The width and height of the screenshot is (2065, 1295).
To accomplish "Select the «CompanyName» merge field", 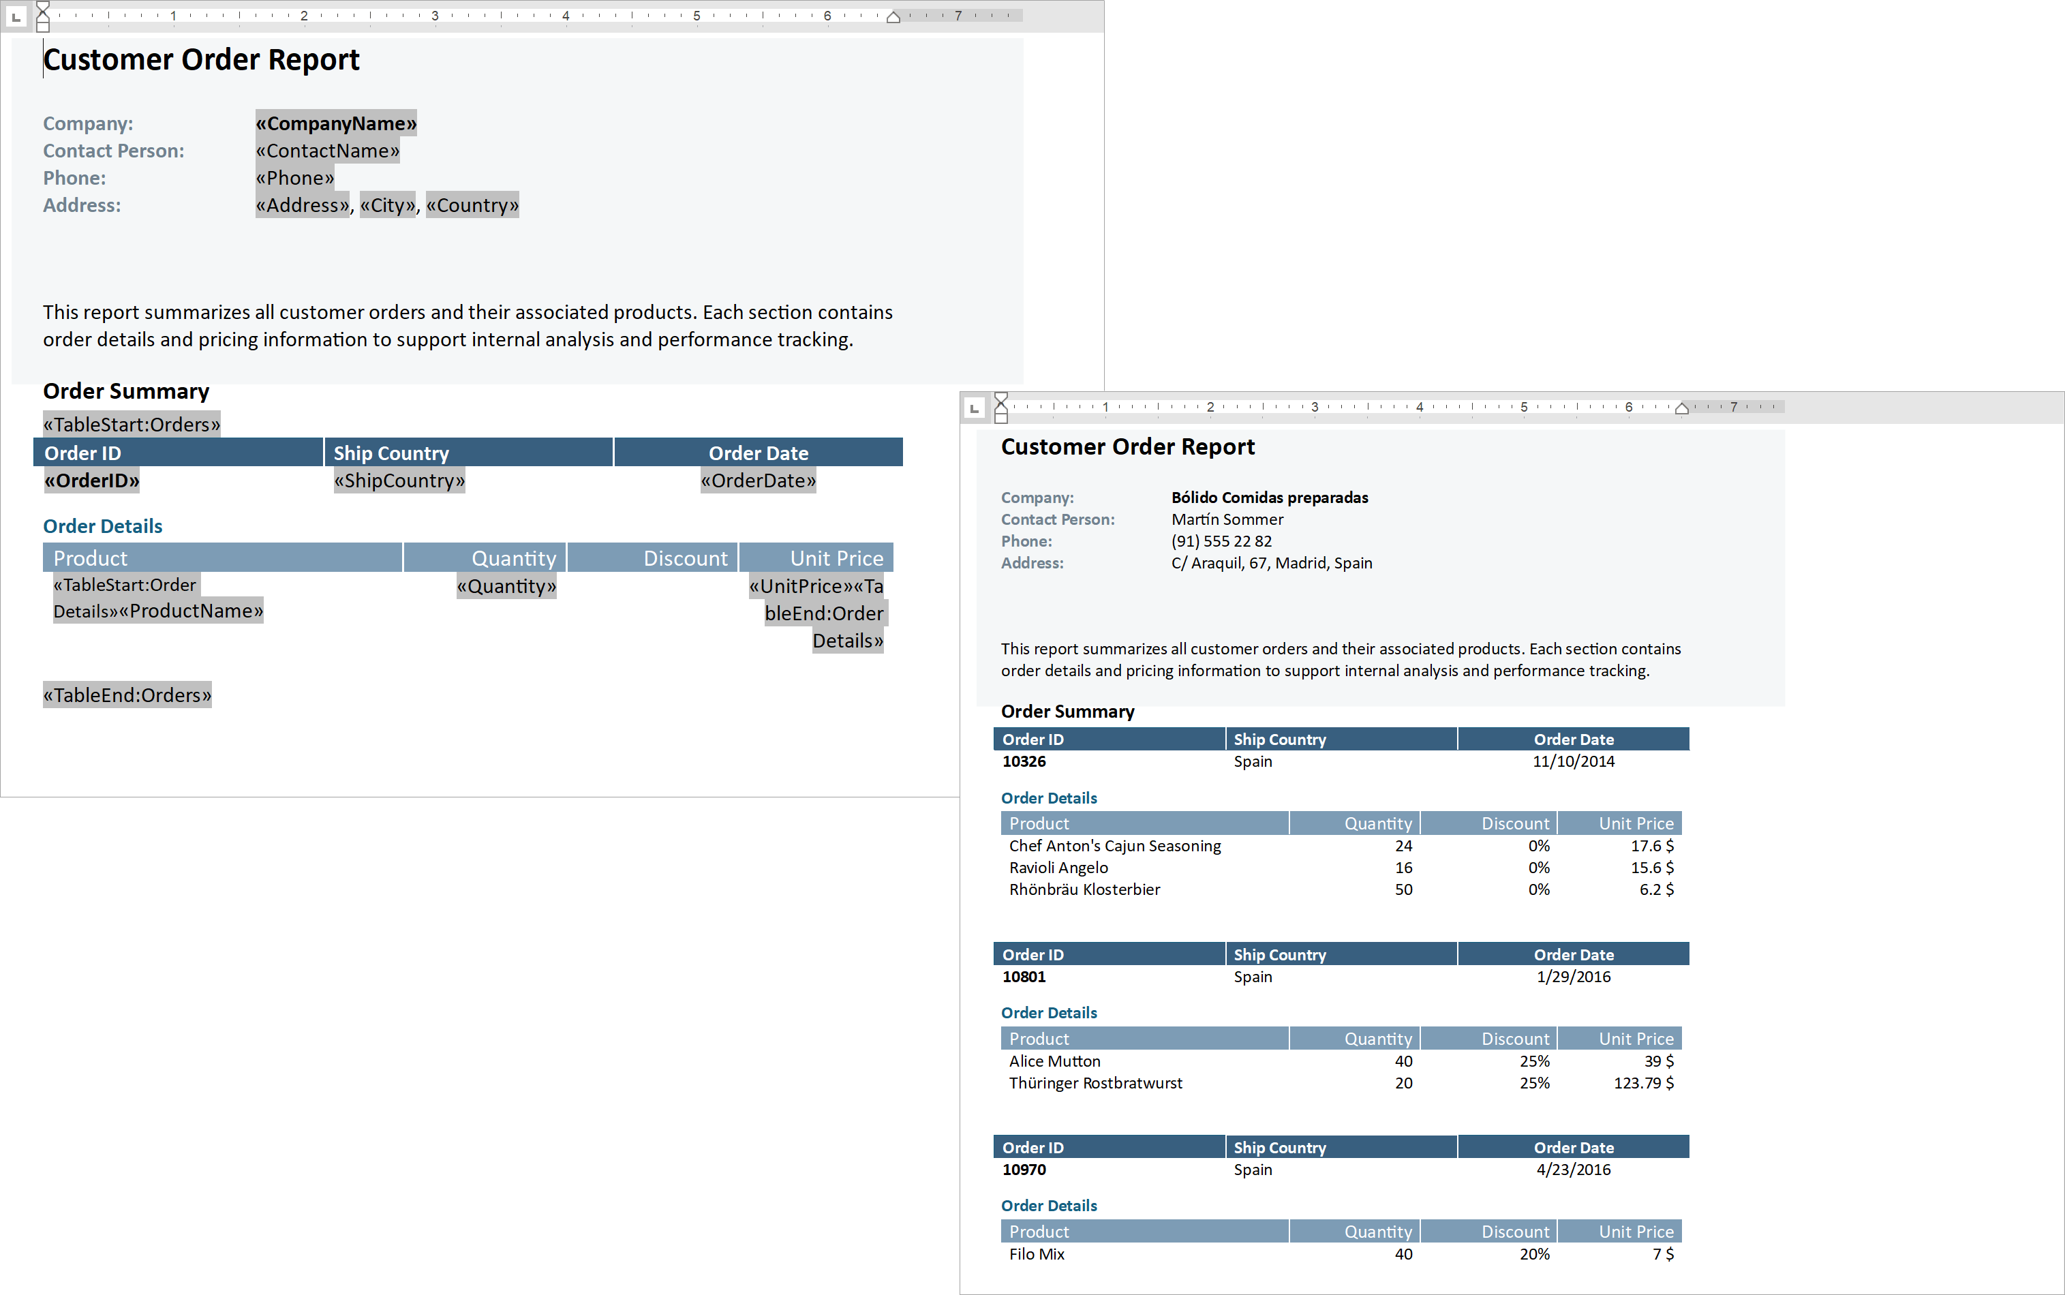I will click(335, 123).
